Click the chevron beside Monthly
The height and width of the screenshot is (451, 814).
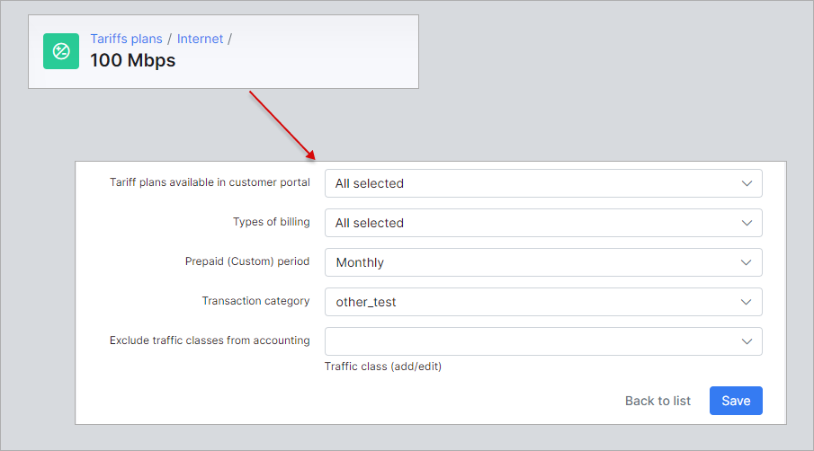tap(746, 262)
